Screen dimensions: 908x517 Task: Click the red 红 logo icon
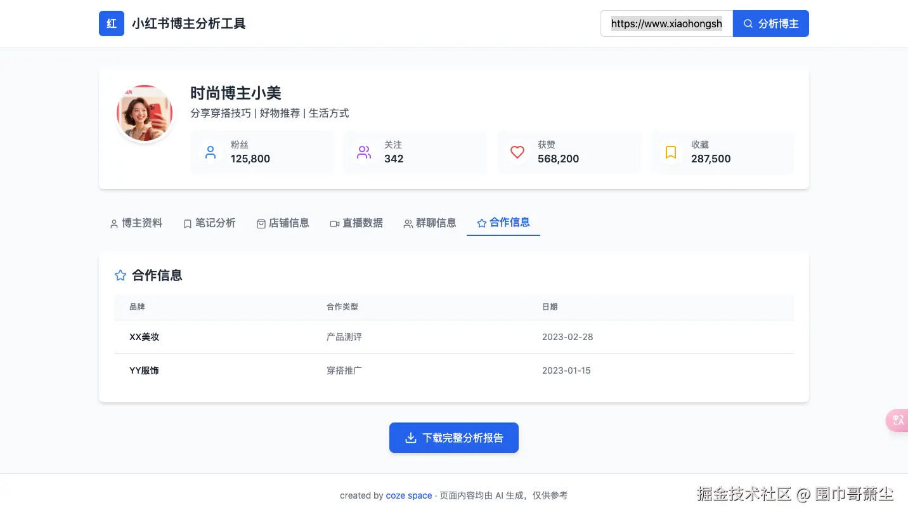click(112, 23)
